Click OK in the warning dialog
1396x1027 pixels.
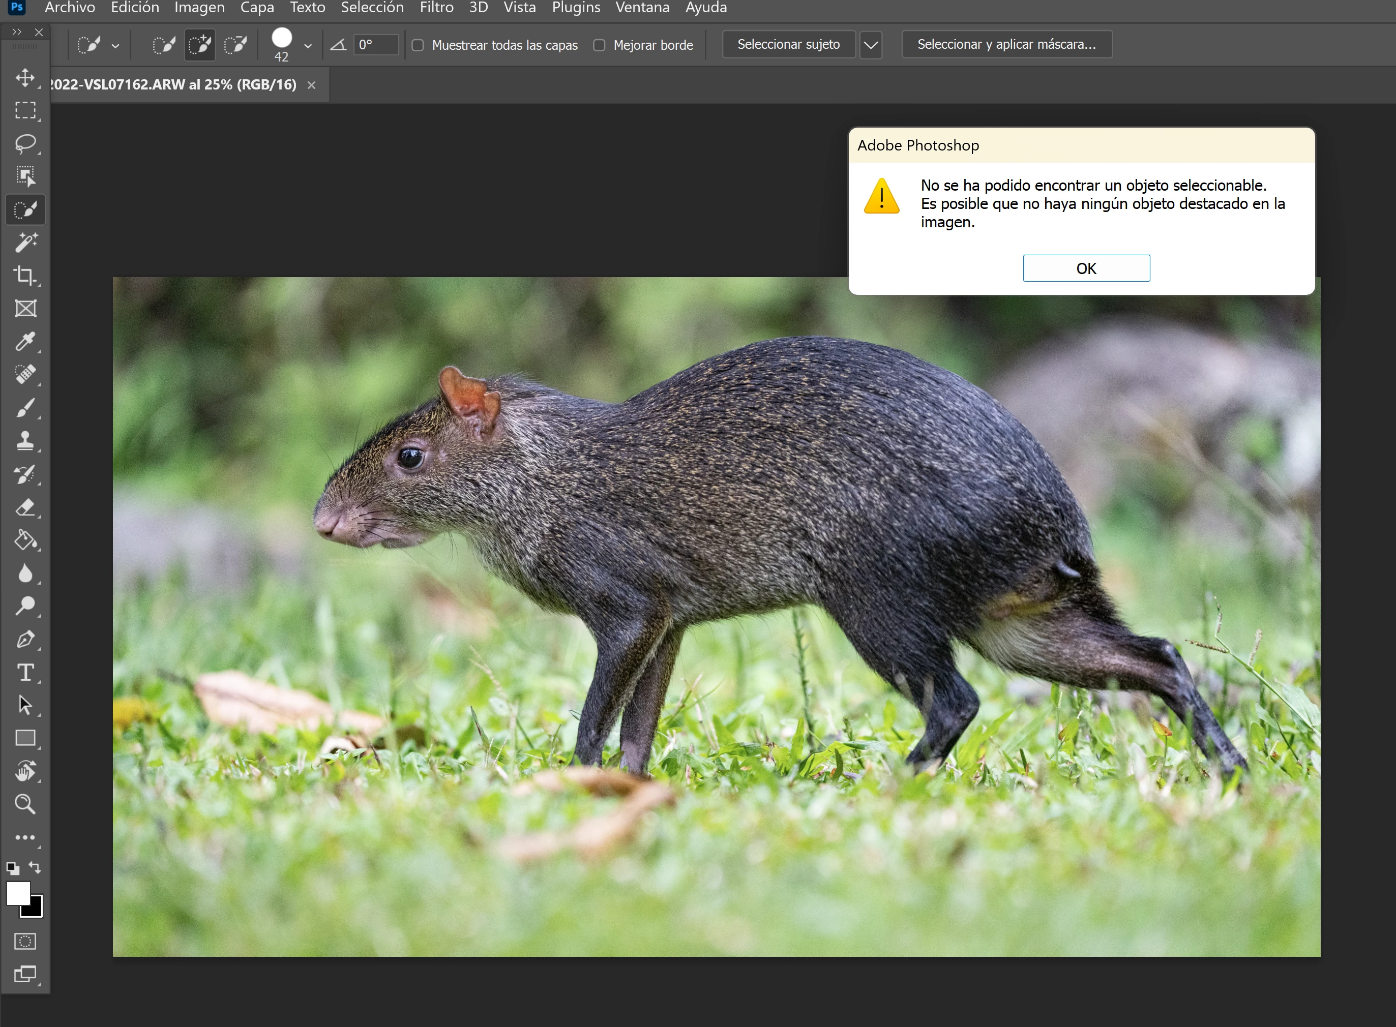point(1086,268)
